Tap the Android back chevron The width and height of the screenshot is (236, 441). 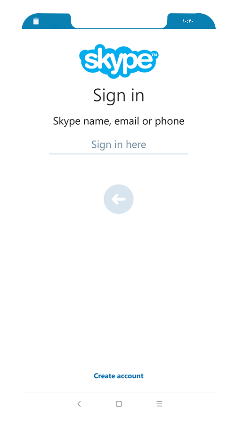click(x=79, y=404)
